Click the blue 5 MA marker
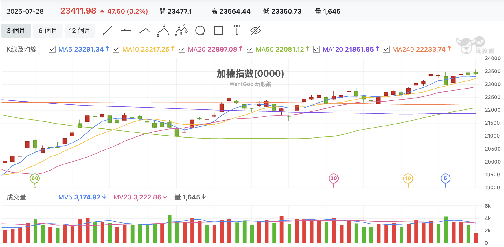The height and width of the screenshot is (247, 504). (445, 178)
